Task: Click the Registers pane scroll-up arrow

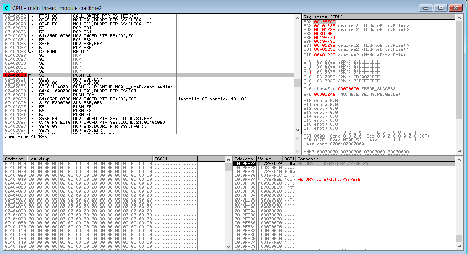Action: point(459,18)
